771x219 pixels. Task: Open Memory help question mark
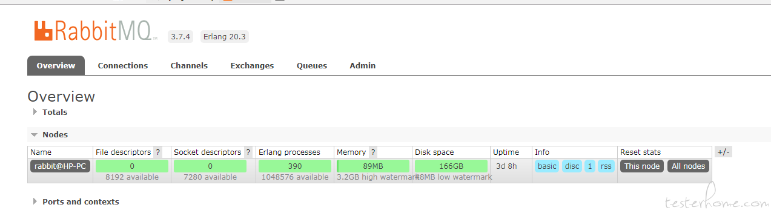[373, 152]
